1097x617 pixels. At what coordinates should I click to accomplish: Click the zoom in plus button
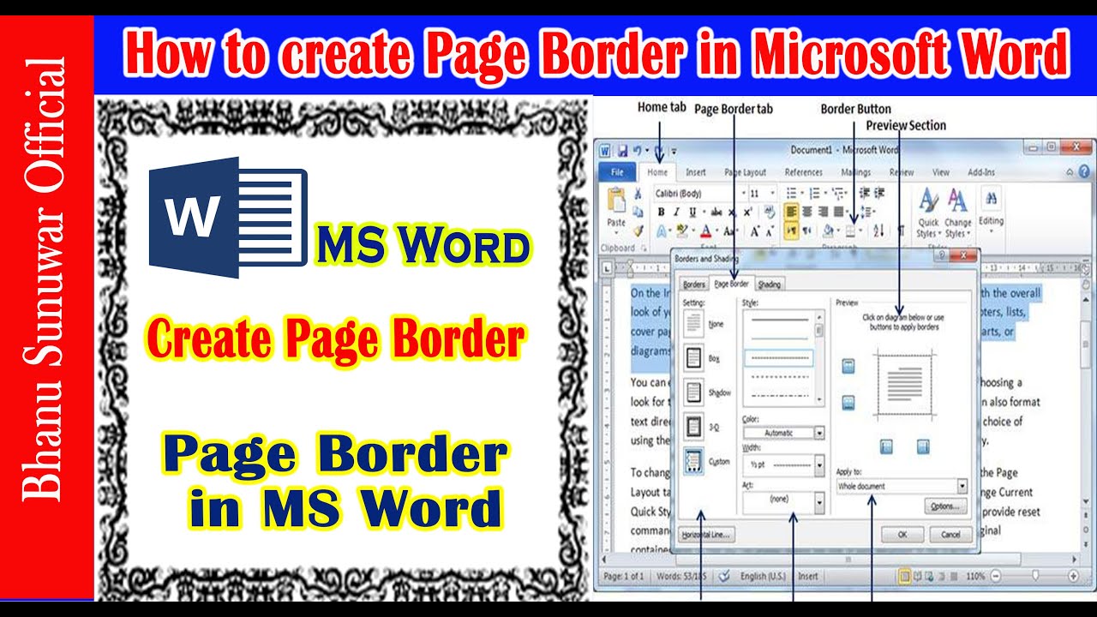pos(1074,577)
